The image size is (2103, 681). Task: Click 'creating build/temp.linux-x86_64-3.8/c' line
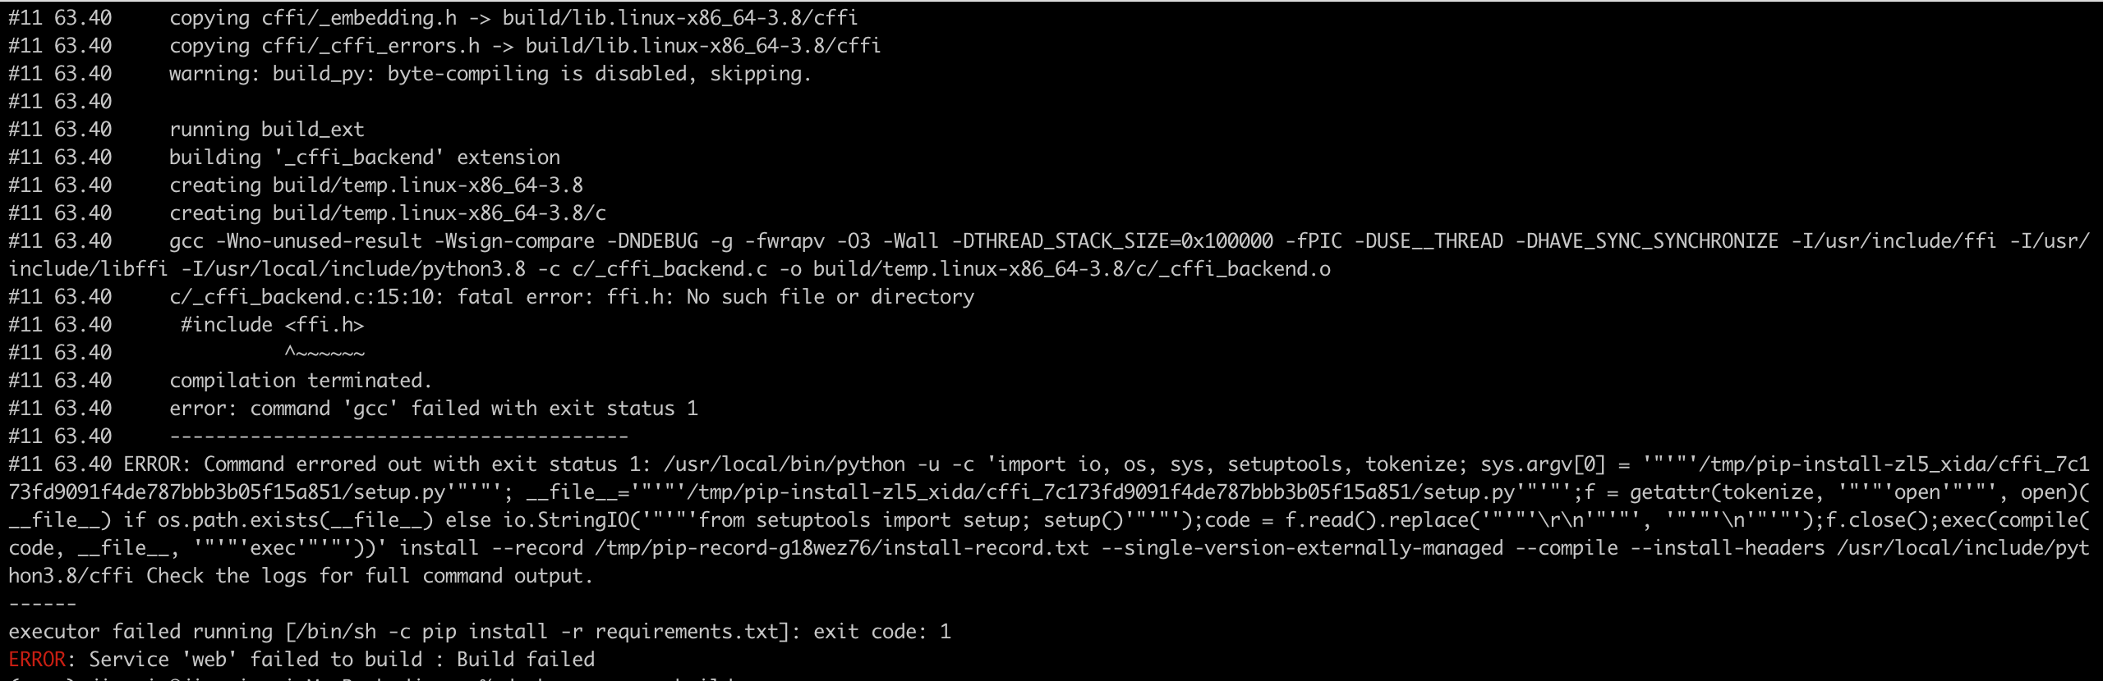tap(388, 213)
